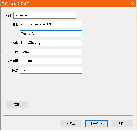Screen dimensions: 137x131
Task: Click the 城市 field showing ShiJiaZhuang
Action: tap(51, 43)
